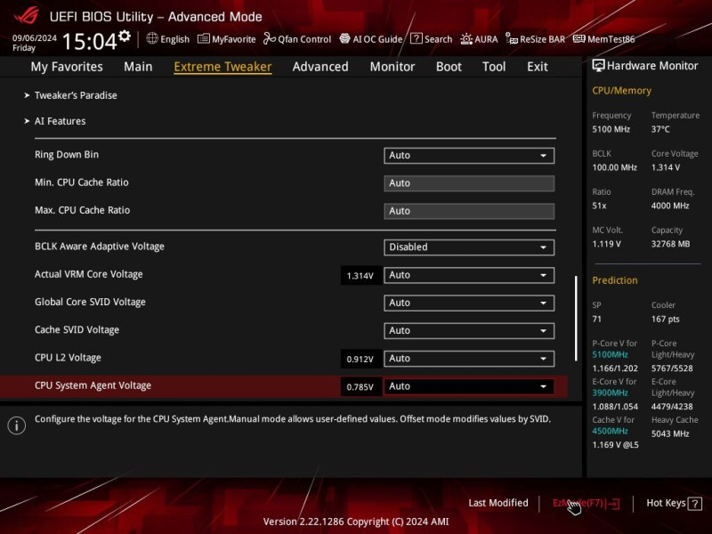Click the 32768 MB Capacity value
712x534 pixels.
point(670,244)
